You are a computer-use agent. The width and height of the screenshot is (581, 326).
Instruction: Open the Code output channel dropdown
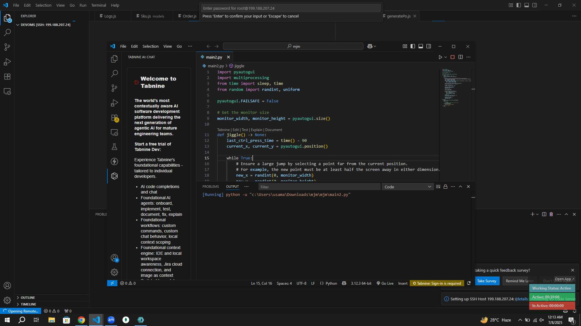(x=408, y=187)
